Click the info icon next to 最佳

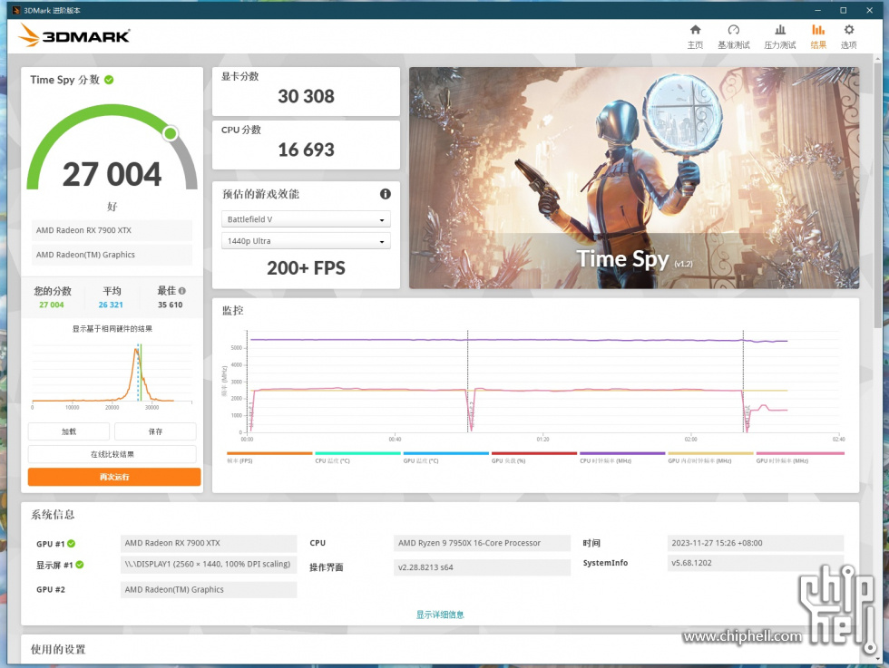[x=182, y=291]
